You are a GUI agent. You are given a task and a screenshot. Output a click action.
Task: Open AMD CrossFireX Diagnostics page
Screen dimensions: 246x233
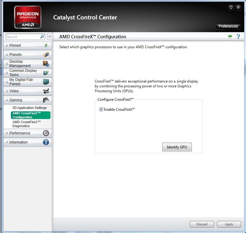point(27,124)
